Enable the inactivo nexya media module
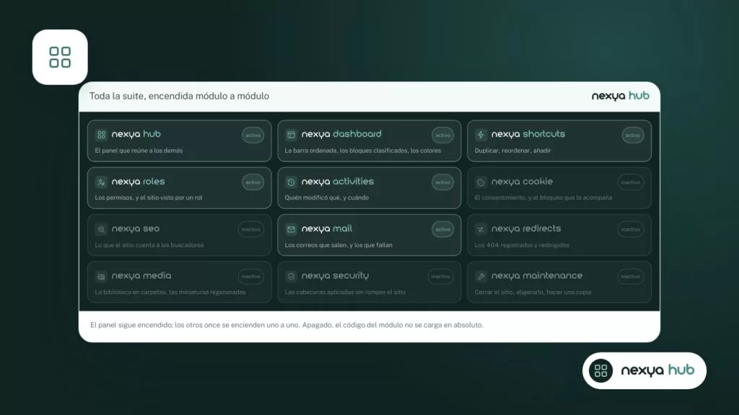 250,276
